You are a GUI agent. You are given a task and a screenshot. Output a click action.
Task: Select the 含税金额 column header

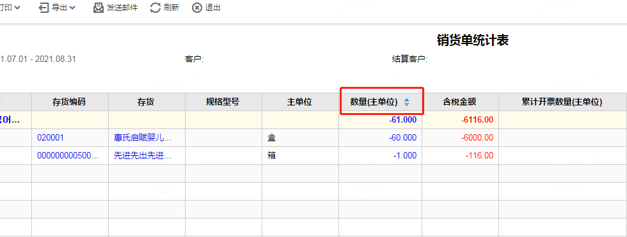459,102
